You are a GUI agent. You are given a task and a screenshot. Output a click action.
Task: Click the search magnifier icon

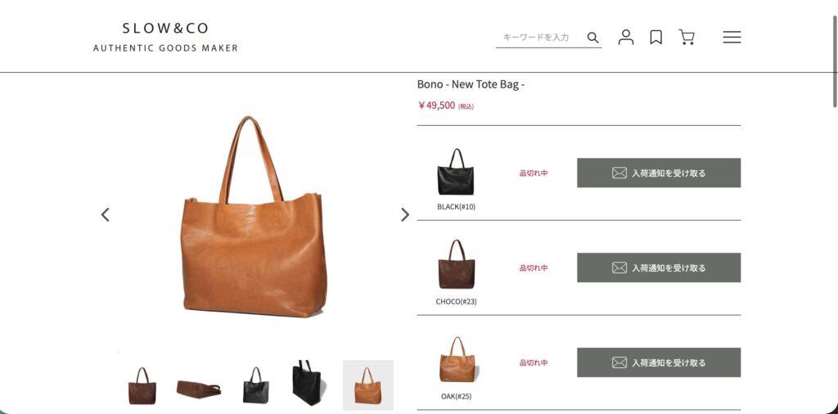click(x=592, y=38)
